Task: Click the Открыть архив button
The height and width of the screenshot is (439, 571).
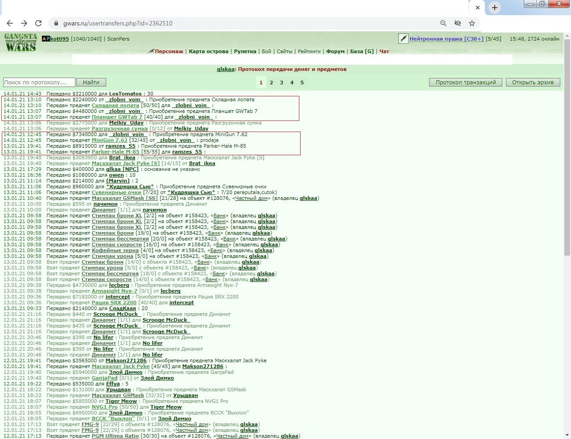Action: point(533,82)
